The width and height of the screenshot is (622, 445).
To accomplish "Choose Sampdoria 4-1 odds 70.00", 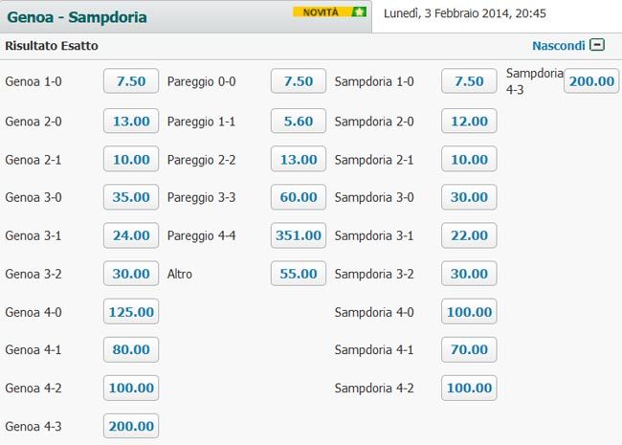I will (x=469, y=349).
